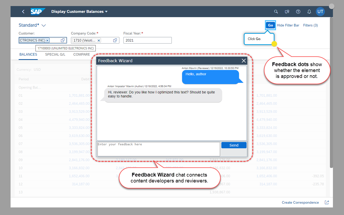
Task: Open value help for the Customer field
Action: [x=62, y=40]
